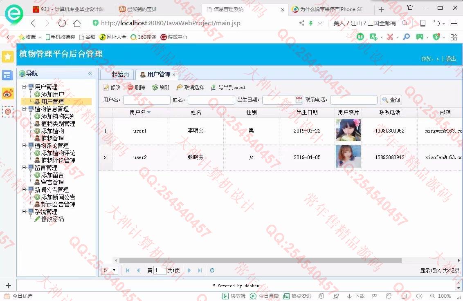Collapse the 植物信息管理 tree node

click(24, 109)
